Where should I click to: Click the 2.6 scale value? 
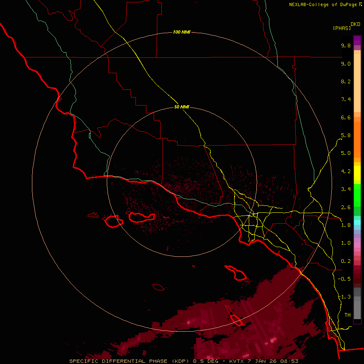point(346,207)
